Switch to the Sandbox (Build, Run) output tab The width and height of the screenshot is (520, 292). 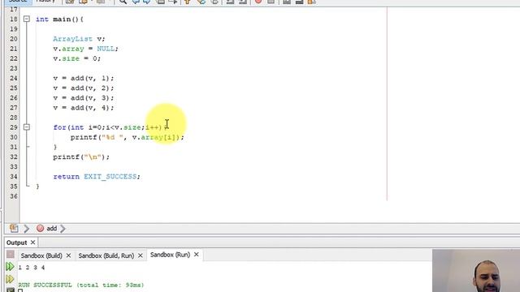106,255
